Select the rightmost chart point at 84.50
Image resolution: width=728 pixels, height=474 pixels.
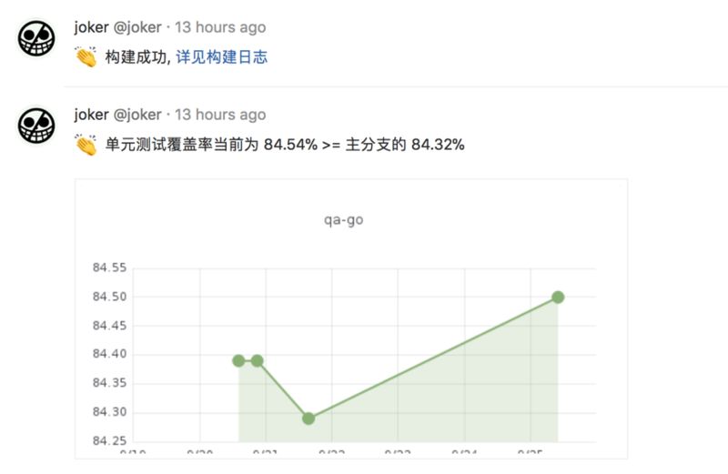coord(558,298)
